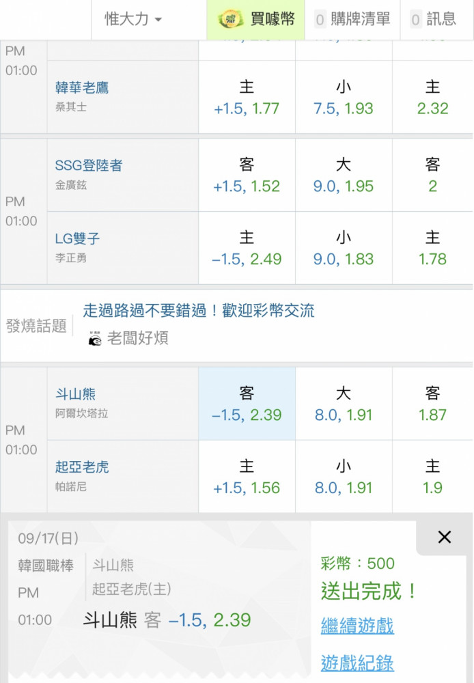The image size is (474, 683).
Task: Select 起亞老虎 主 1.9 moneyline cell
Action: click(432, 477)
